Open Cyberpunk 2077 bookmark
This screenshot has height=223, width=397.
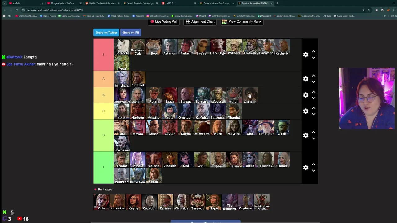(309, 16)
